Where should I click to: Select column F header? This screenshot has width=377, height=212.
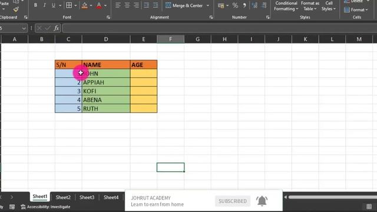click(x=170, y=39)
